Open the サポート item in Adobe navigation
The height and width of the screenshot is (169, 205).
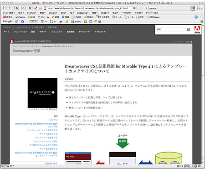[x=43, y=32]
